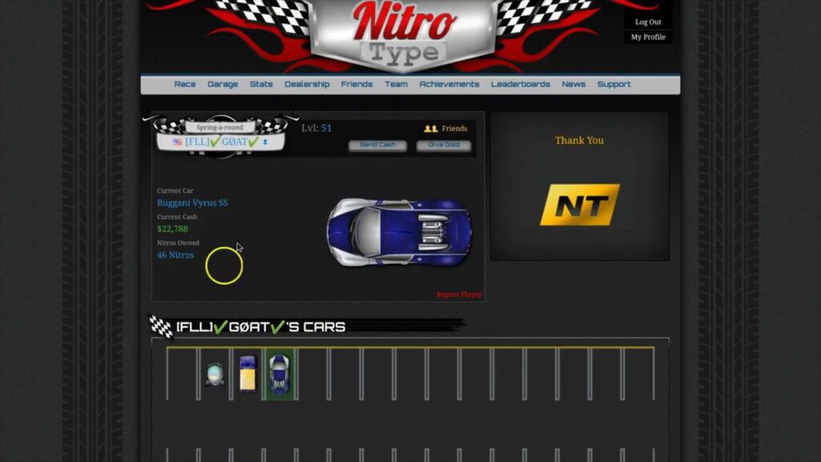821x462 pixels.
Task: Click the level value 51
Action: [326, 128]
